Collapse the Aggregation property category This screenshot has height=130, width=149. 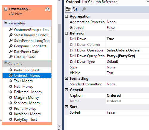pyautogui.click(x=67, y=16)
